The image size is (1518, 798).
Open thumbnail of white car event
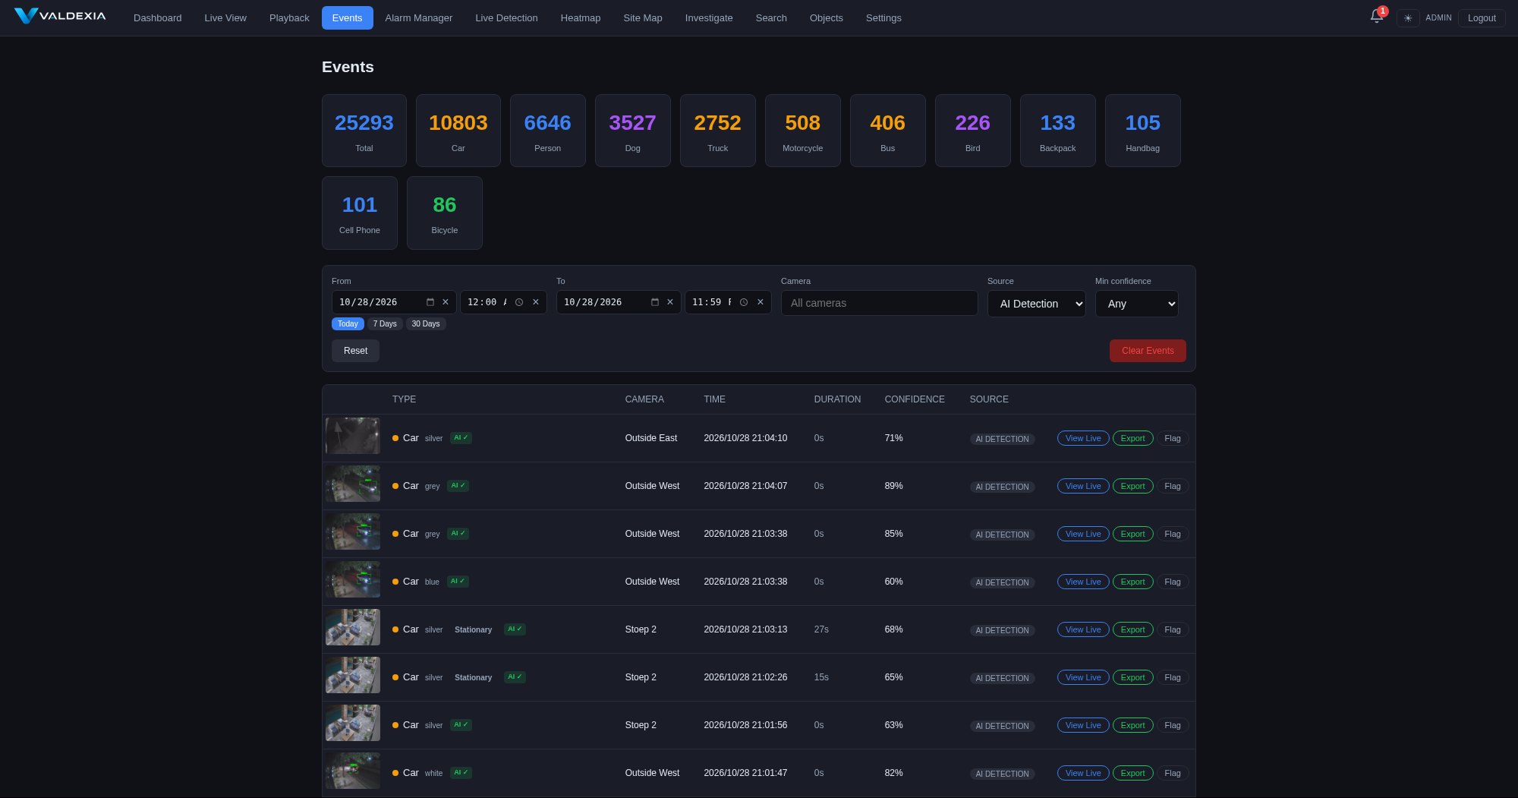353,771
